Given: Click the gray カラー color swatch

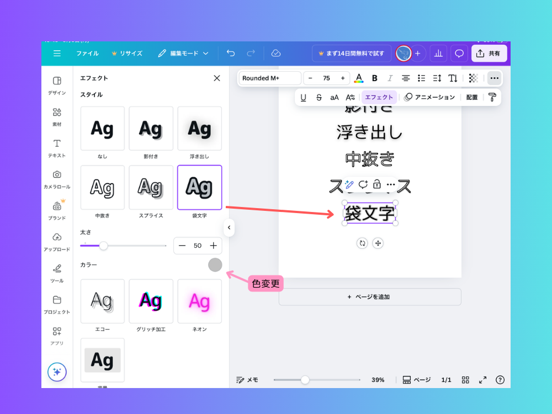Looking at the screenshot, I should coord(215,265).
